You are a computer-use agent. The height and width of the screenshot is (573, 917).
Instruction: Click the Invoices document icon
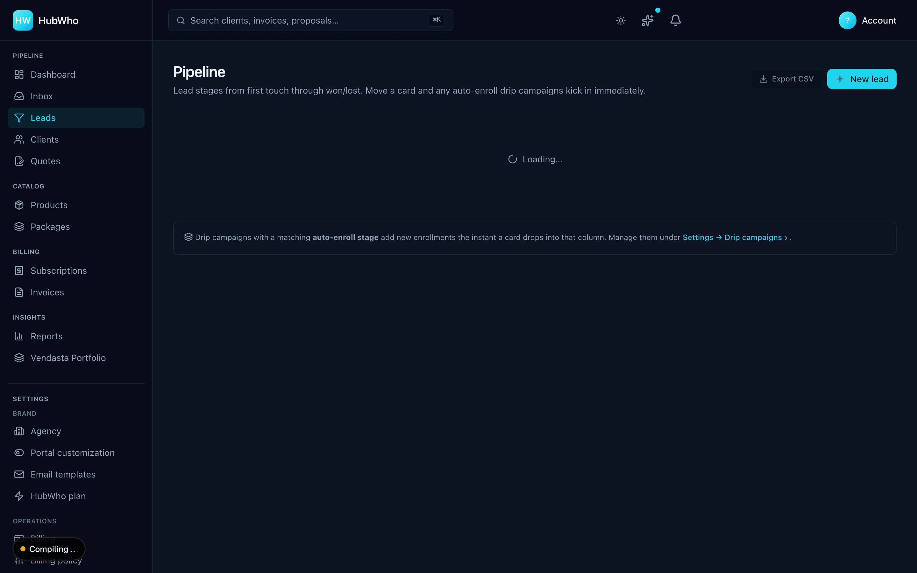(x=19, y=292)
